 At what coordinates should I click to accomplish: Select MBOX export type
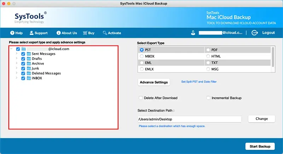[142, 56]
